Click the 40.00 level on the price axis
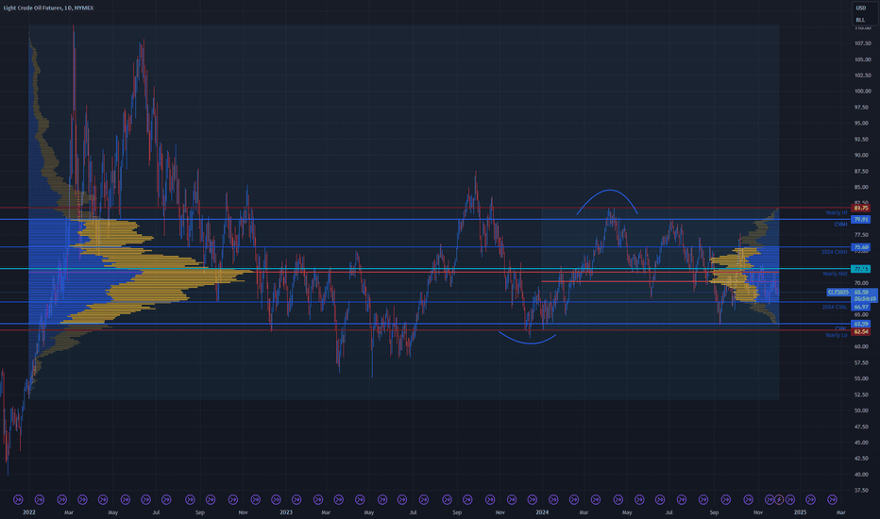 click(x=861, y=474)
